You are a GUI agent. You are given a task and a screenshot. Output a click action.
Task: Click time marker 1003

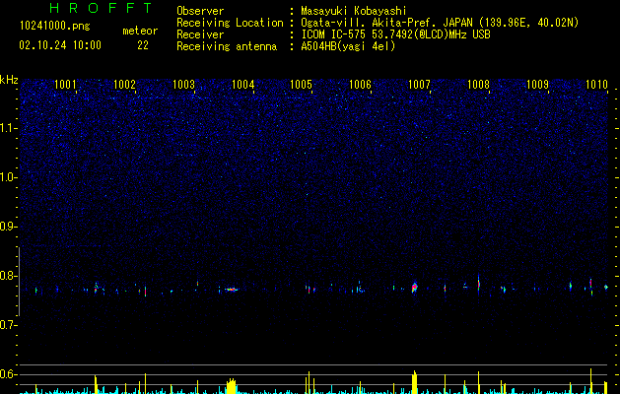(184, 85)
